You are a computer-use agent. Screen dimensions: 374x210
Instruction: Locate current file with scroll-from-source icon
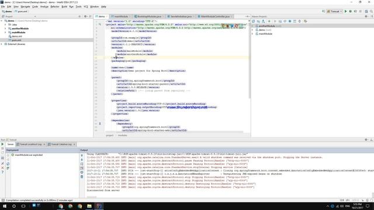point(79,16)
